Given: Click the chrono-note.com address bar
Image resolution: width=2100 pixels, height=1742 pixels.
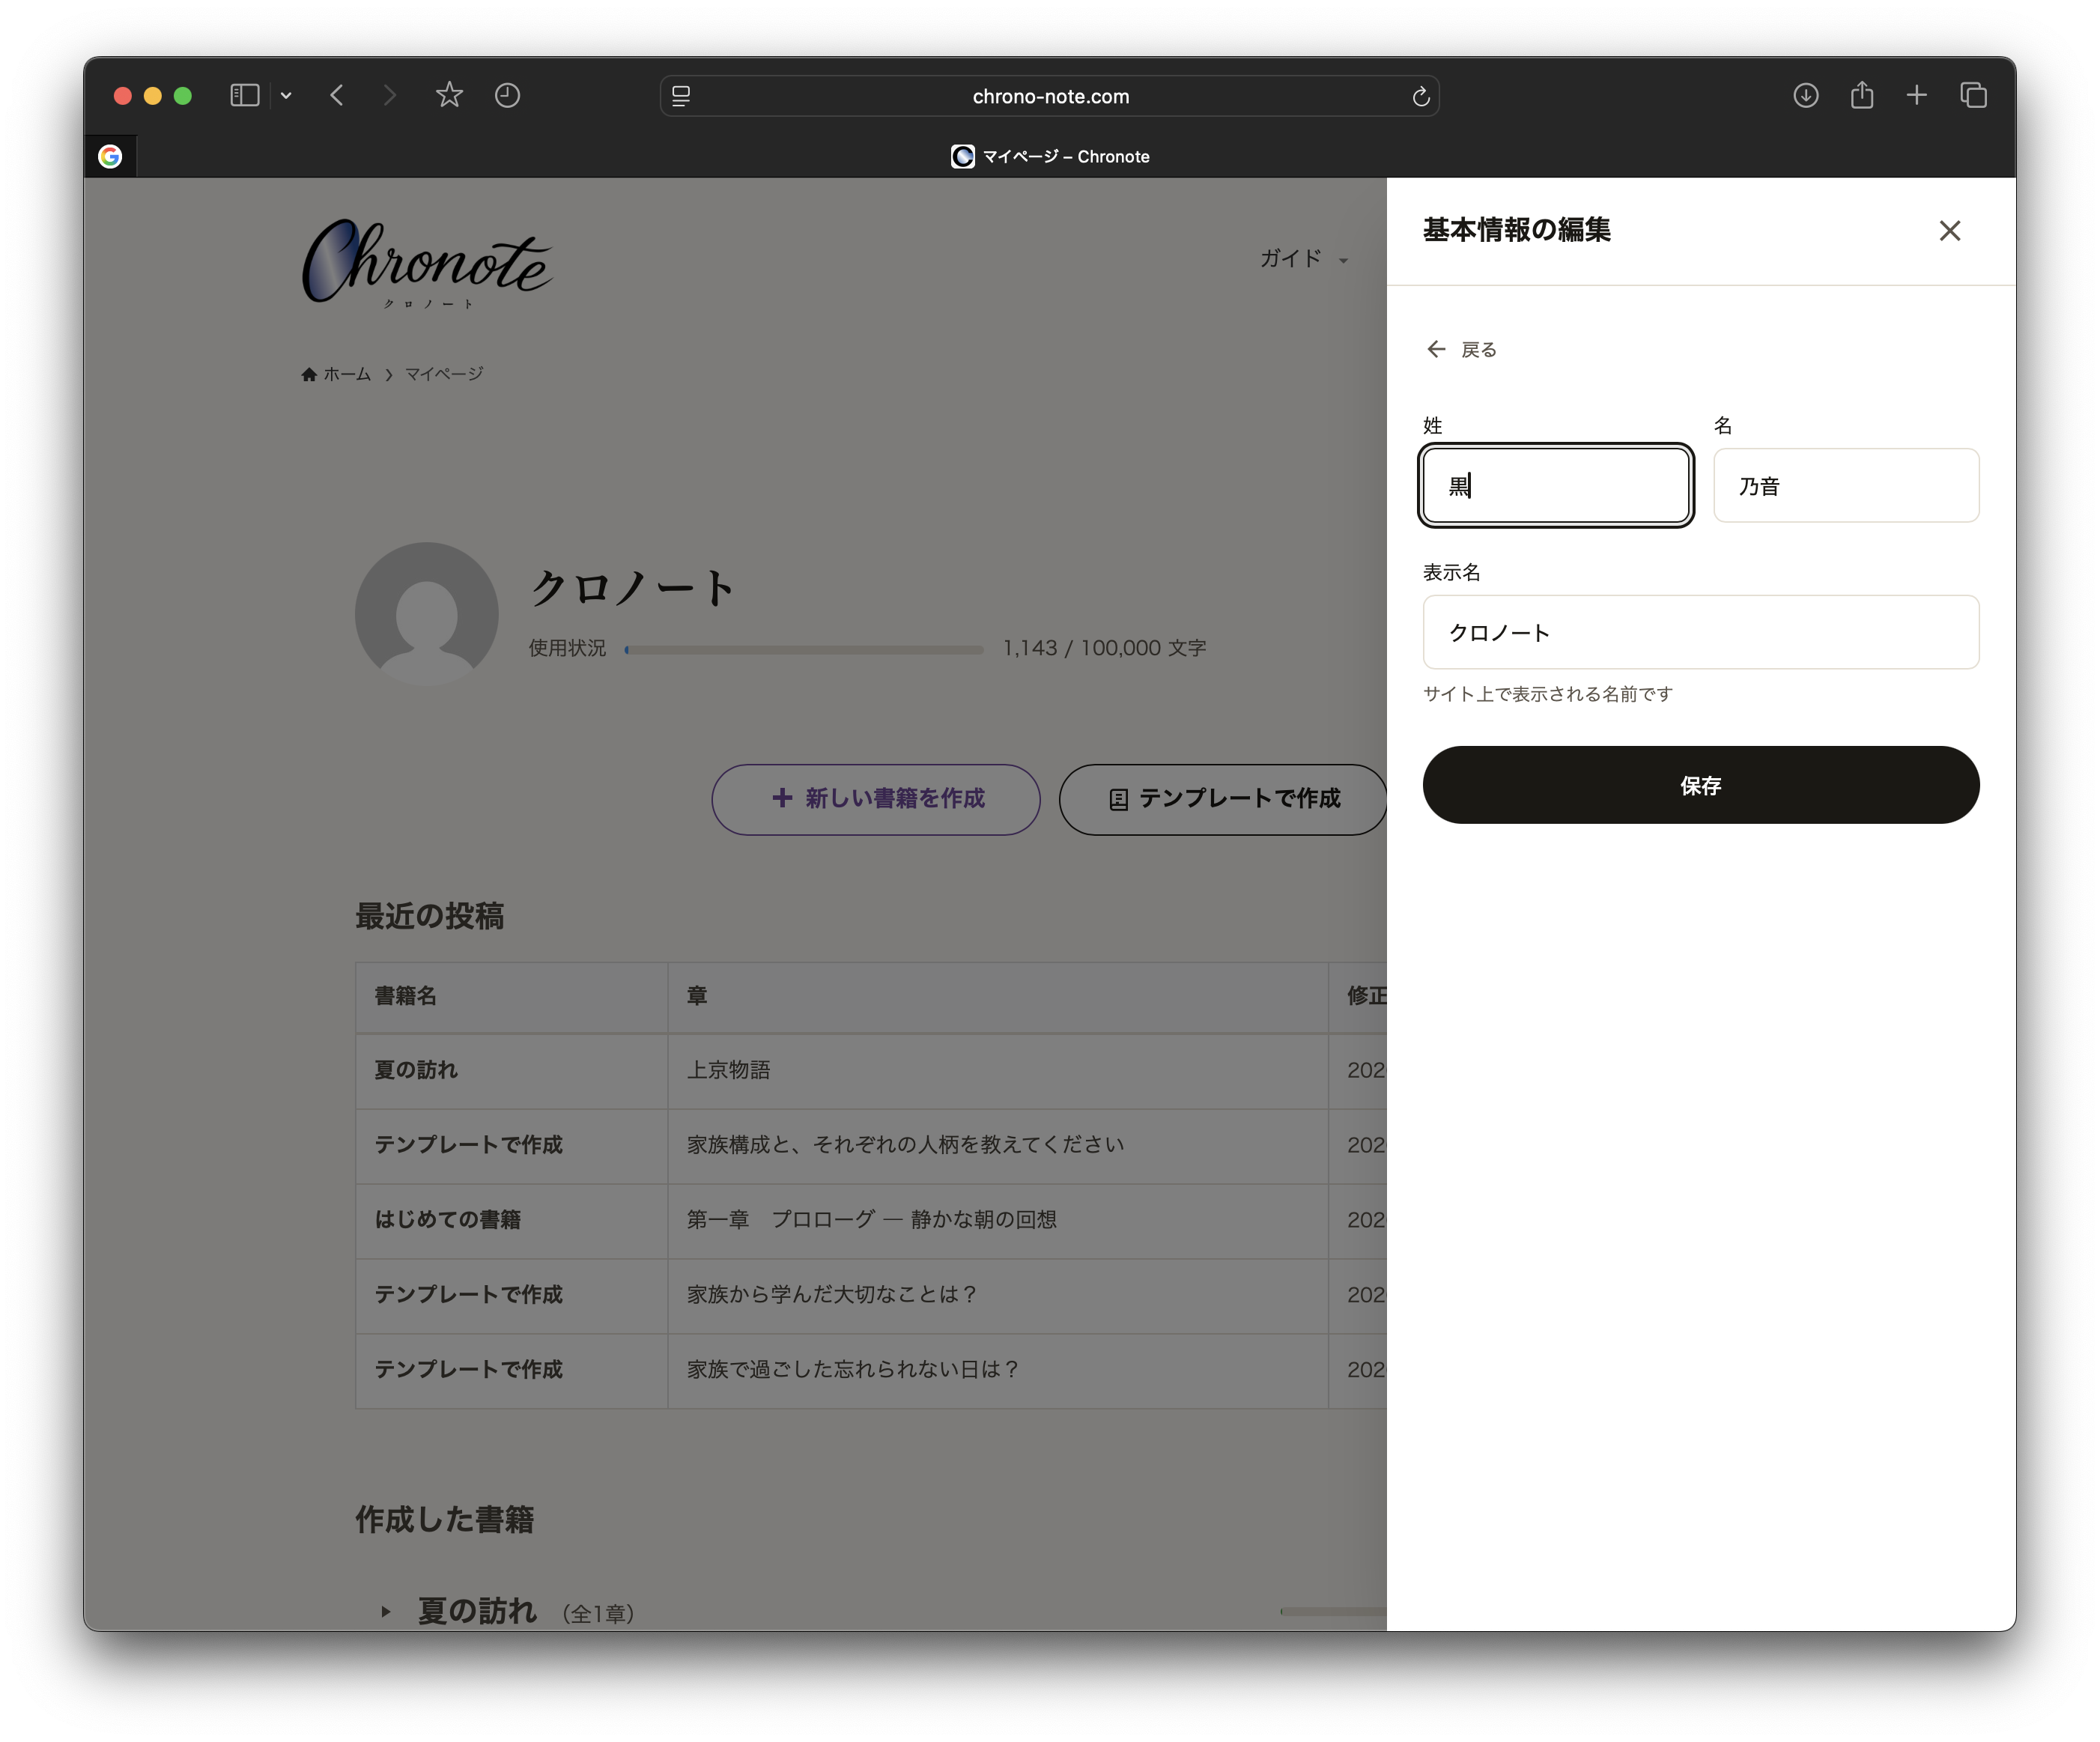Looking at the screenshot, I should 1050,96.
